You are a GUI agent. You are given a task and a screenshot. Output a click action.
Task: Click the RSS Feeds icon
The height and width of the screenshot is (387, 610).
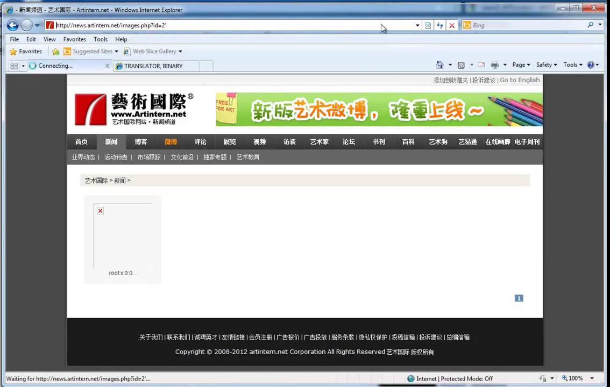pyautogui.click(x=461, y=65)
